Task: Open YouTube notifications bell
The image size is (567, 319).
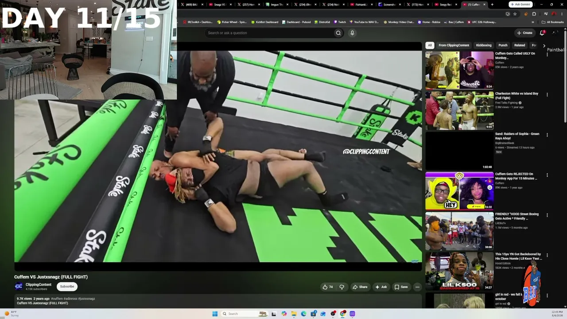Action: [542, 33]
